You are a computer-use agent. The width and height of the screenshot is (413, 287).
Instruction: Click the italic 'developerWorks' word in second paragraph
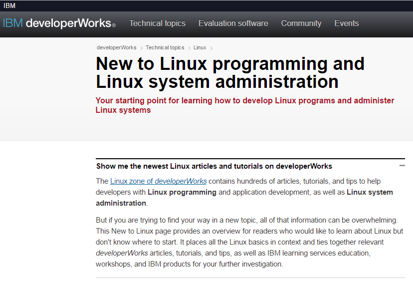122,253
